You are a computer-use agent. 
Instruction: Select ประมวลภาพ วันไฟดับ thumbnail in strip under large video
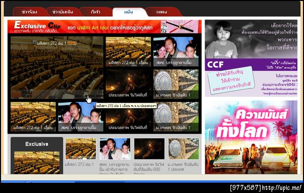(x=128, y=117)
